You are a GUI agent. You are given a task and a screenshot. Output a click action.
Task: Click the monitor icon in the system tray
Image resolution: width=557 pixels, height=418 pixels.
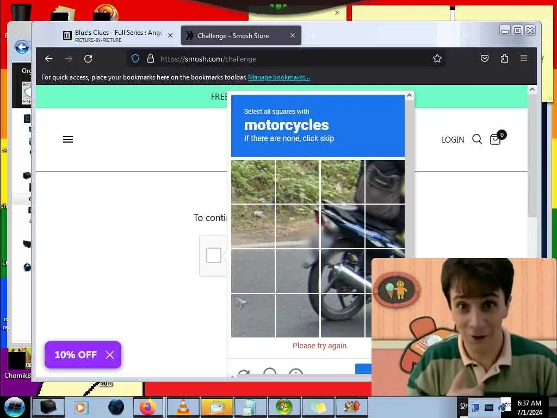tap(489, 407)
